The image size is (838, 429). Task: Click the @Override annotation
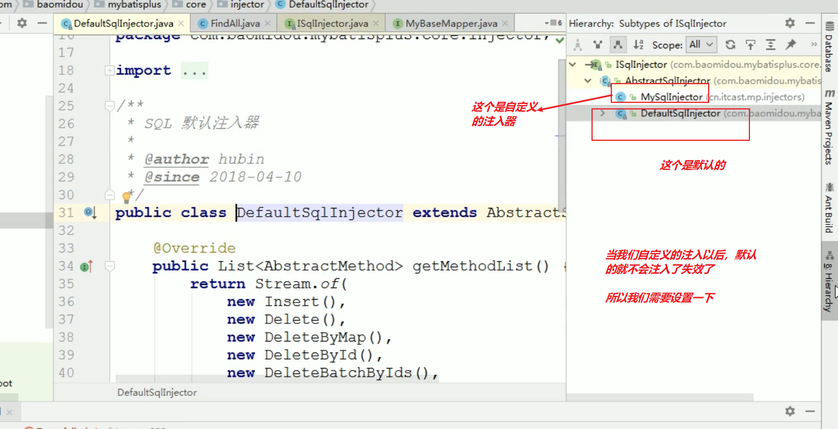click(194, 248)
